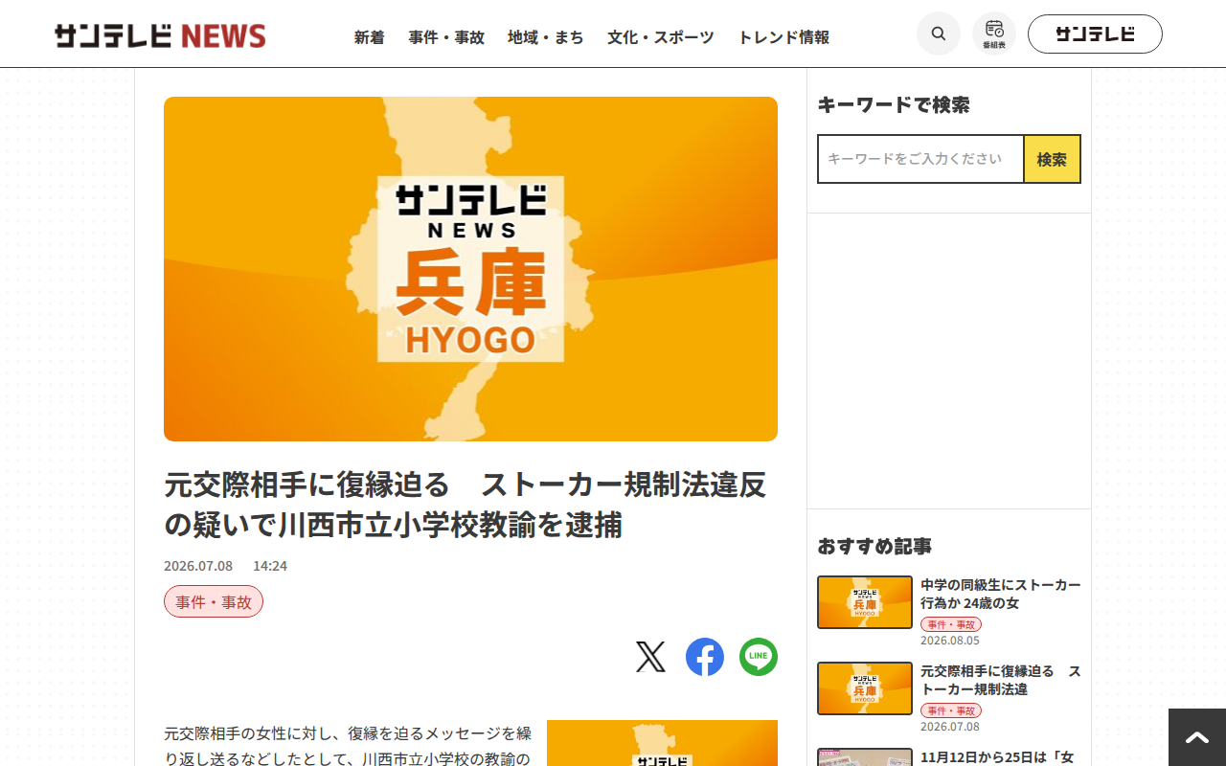Open the 事件・事故 menu item
Viewport: 1226px width, 766px height.
coord(446,37)
